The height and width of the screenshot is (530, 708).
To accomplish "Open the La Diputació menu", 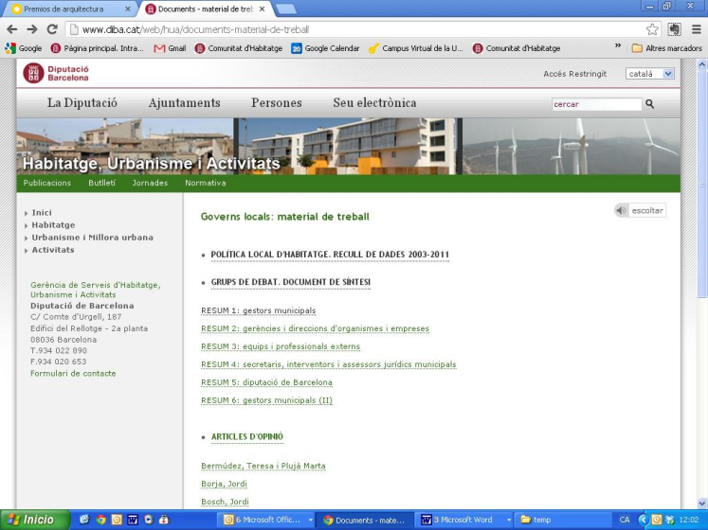I will (x=82, y=103).
